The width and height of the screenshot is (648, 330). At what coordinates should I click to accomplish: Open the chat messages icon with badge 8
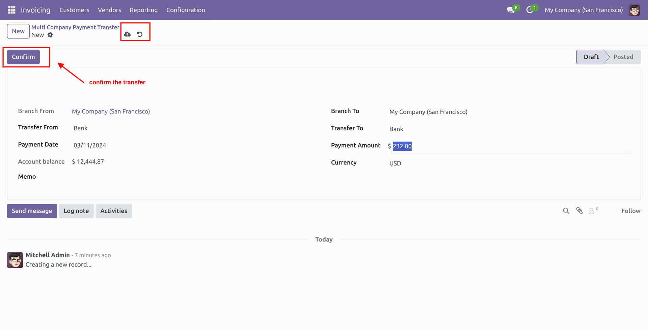(511, 10)
